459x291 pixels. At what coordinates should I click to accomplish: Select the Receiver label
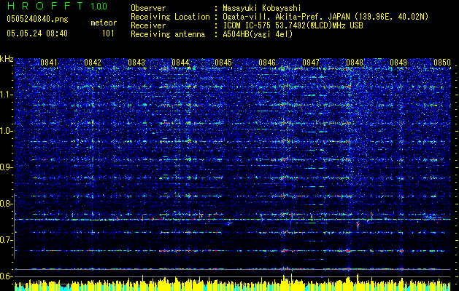pos(148,25)
